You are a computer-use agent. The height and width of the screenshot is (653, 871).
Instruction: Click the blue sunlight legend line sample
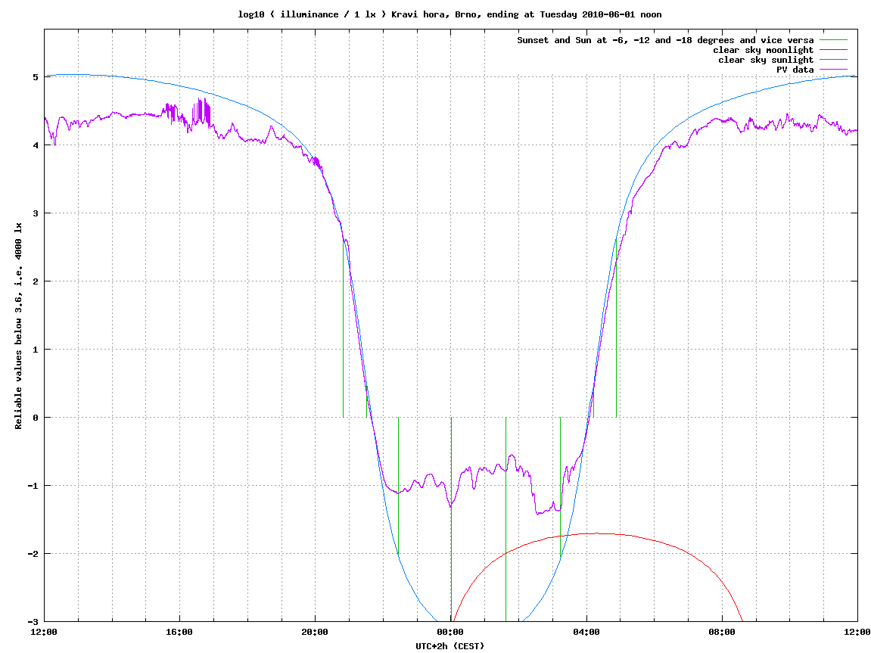833,60
